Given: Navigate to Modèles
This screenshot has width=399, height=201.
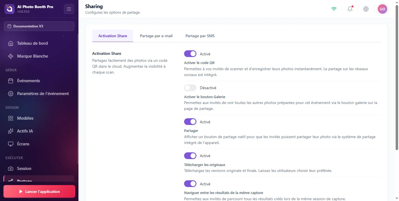Looking at the screenshot, I should tap(39, 118).
